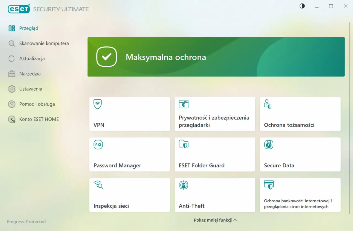The image size is (353, 231).
Task: Open Ochrona bankowości internetowej tile
Action: (x=300, y=195)
